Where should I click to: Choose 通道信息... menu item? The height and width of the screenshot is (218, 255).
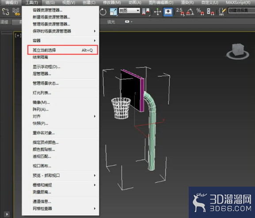coord(61,201)
